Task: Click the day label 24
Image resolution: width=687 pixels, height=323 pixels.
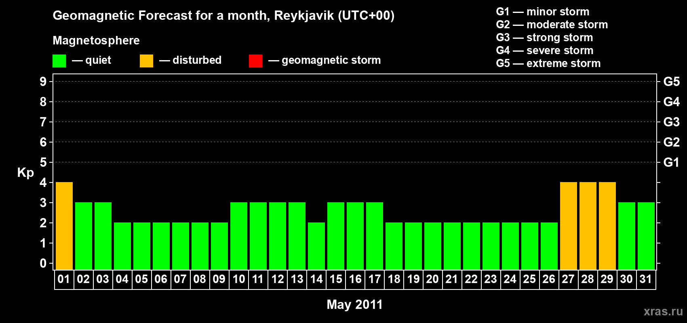Action: [x=510, y=279]
